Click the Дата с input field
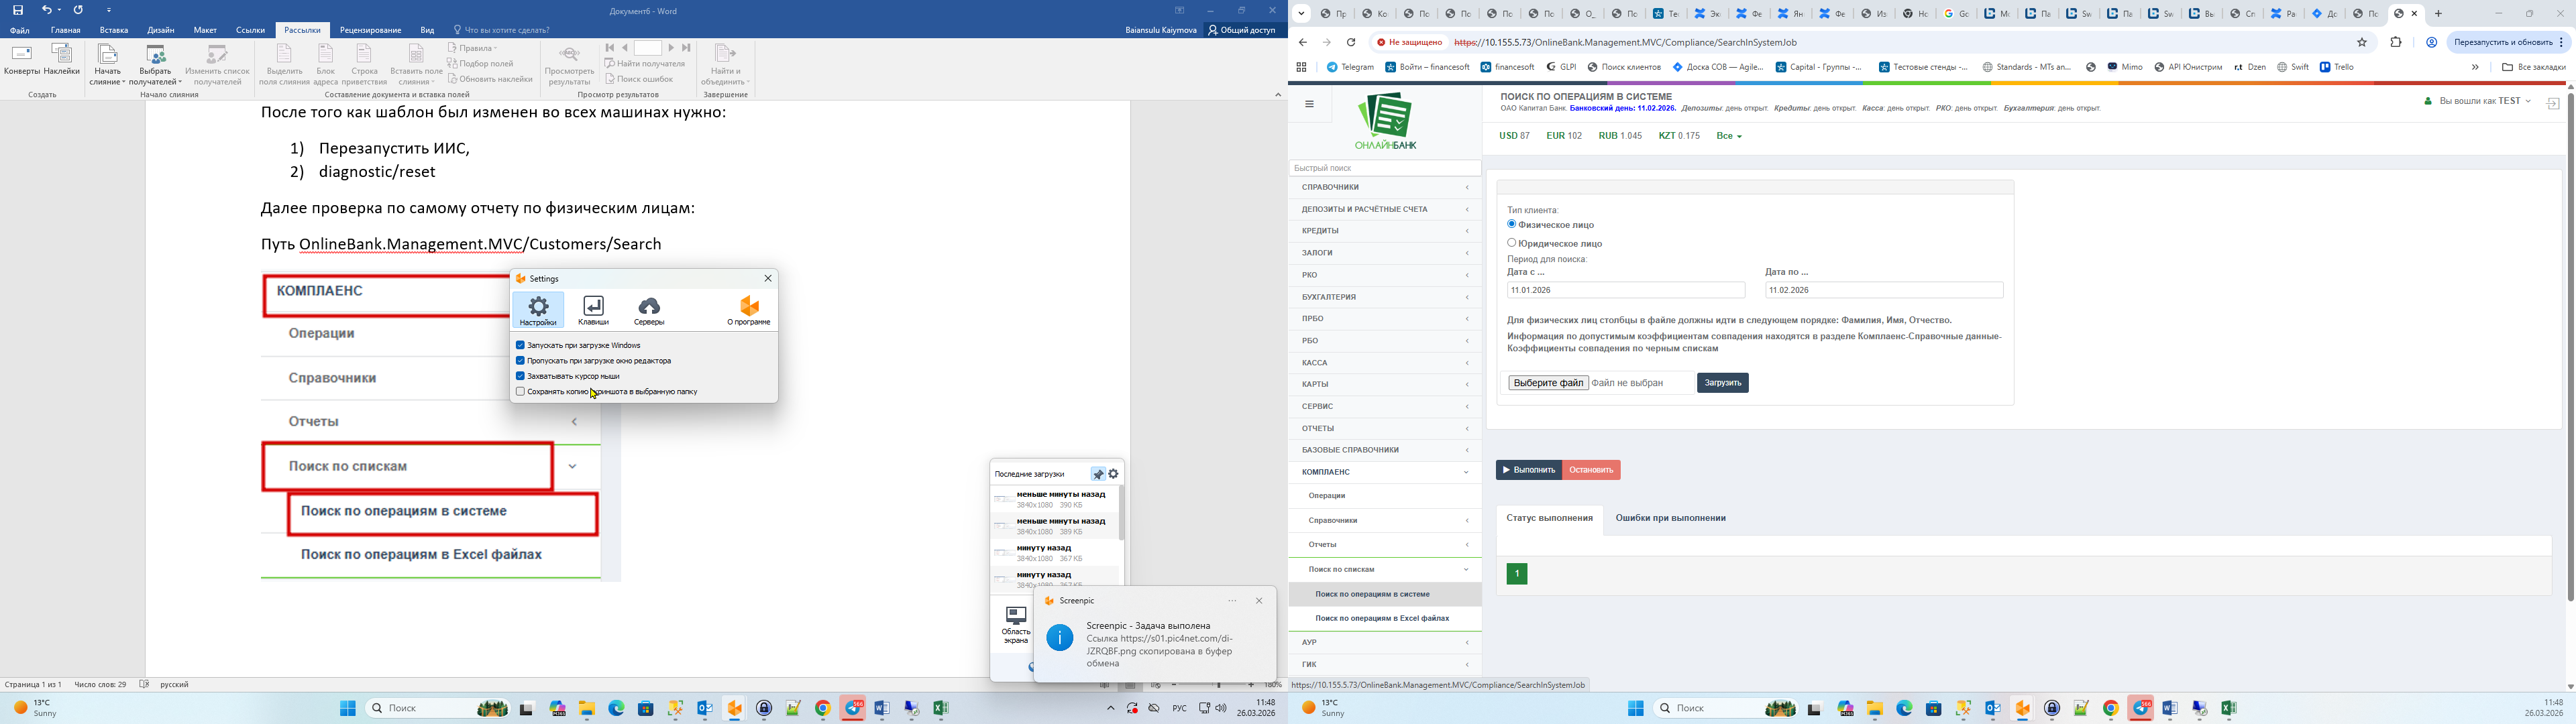The image size is (2576, 724). point(1625,290)
